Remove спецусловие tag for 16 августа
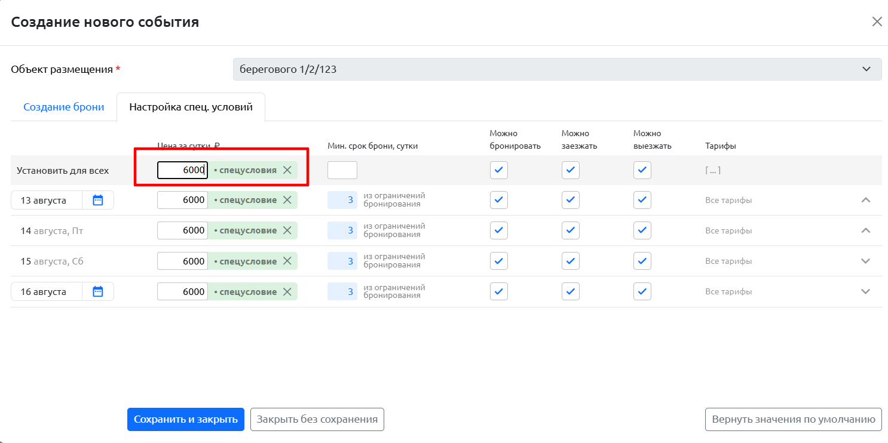The width and height of the screenshot is (888, 443). point(287,292)
